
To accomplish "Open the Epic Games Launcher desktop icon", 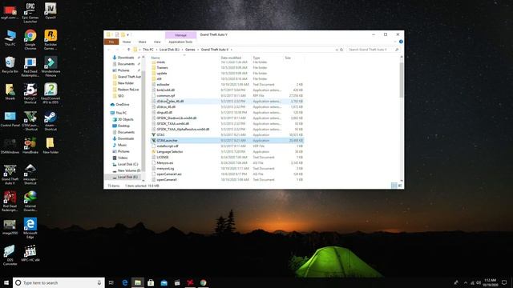I will coord(30,13).
